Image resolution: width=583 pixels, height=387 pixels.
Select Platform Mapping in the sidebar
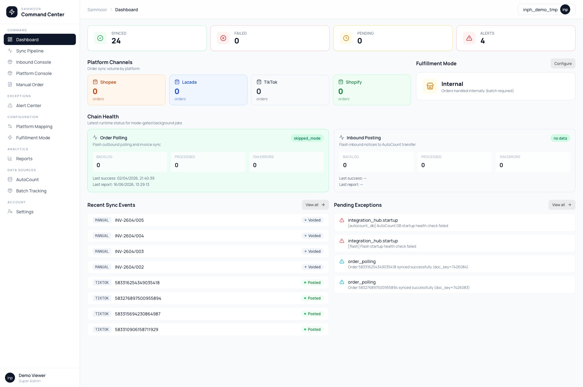tap(40, 126)
